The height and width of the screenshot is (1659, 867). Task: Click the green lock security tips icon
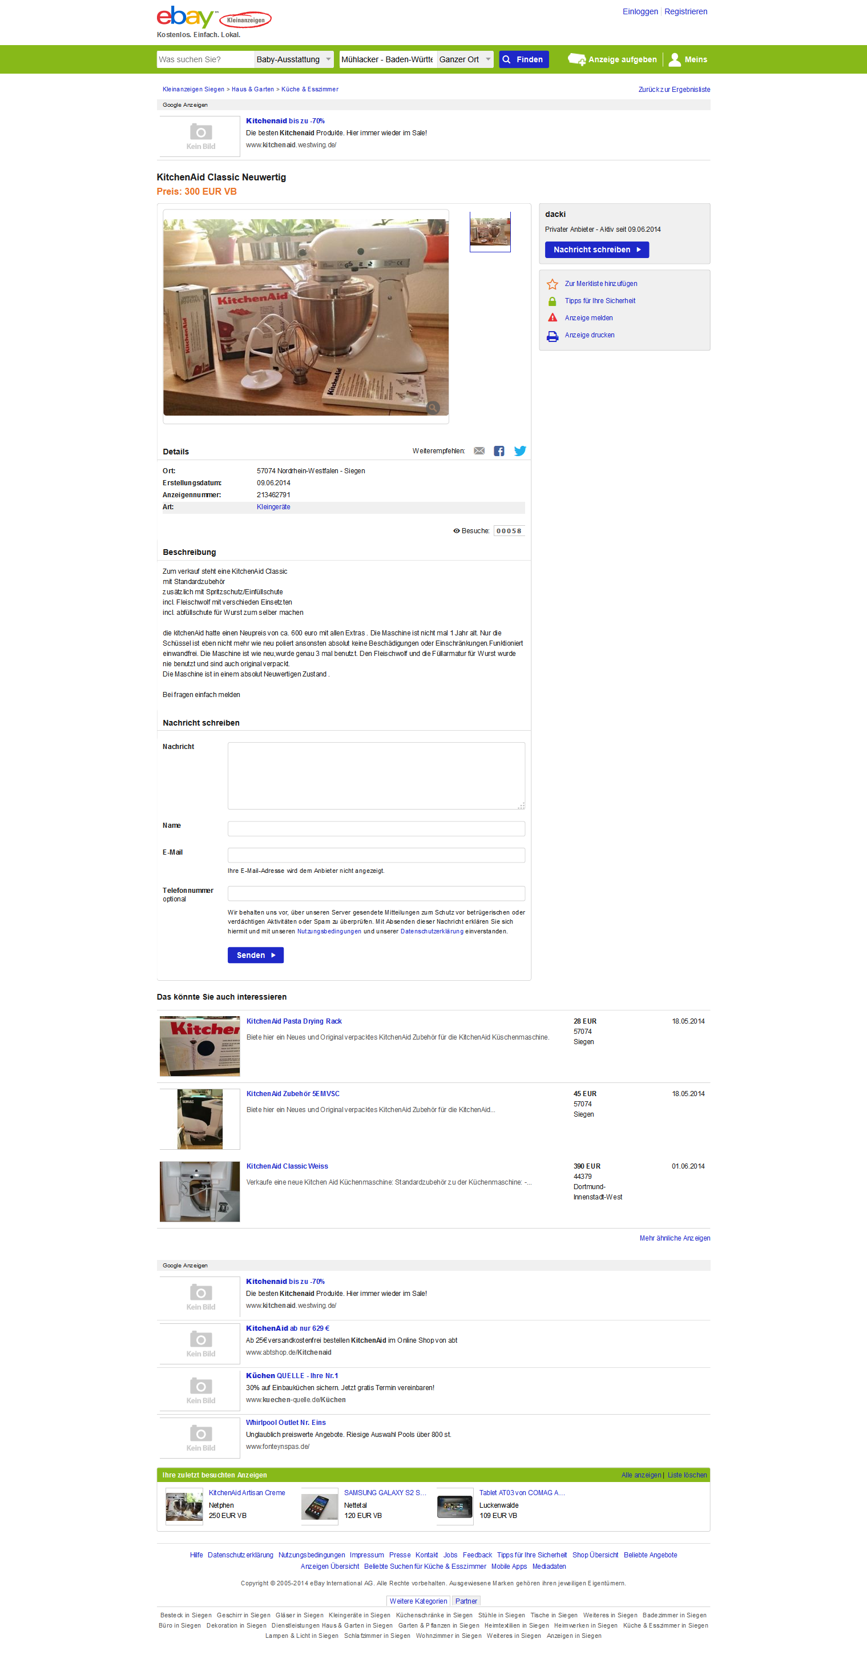(x=553, y=301)
